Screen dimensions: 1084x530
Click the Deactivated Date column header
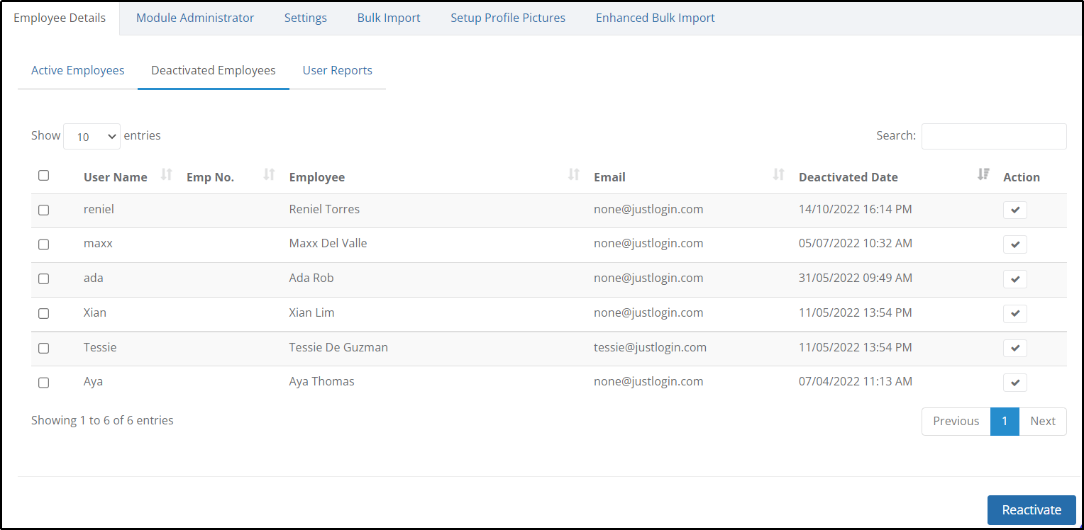[x=848, y=177]
